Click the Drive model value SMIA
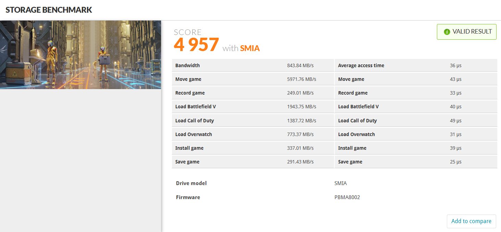 (340, 183)
